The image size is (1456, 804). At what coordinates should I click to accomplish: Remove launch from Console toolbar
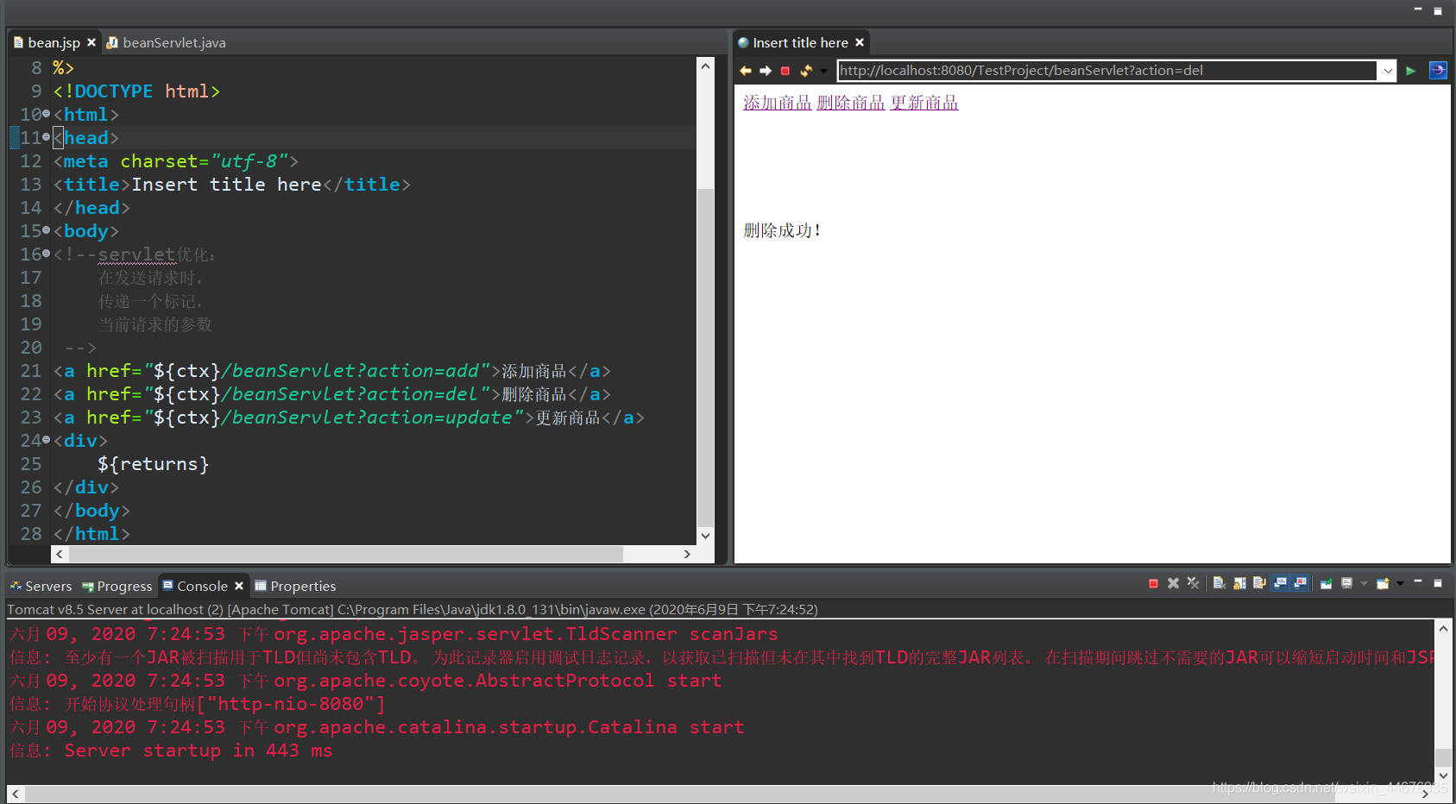[x=1173, y=584]
